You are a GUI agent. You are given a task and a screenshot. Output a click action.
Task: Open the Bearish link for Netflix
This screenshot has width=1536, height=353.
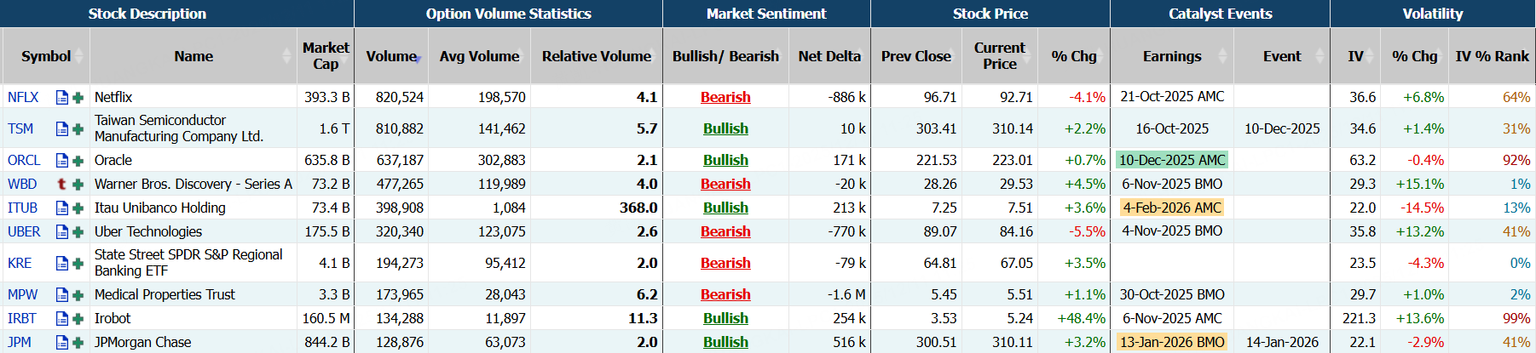coord(725,98)
